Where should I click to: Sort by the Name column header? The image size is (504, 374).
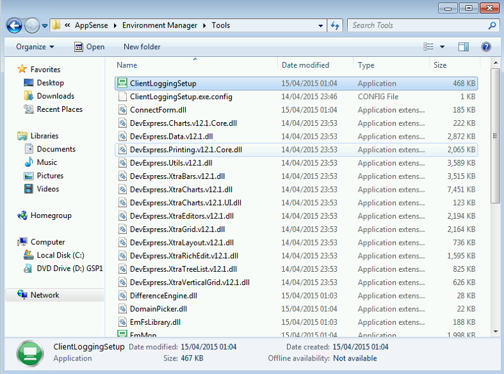click(195, 65)
